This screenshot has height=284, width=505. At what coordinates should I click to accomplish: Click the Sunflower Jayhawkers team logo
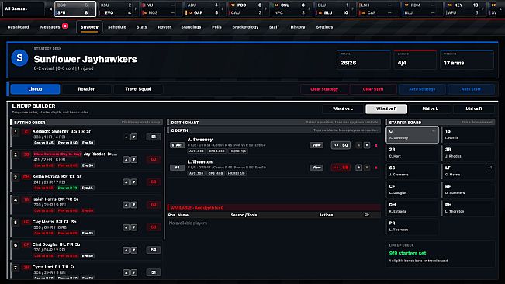tap(19, 58)
